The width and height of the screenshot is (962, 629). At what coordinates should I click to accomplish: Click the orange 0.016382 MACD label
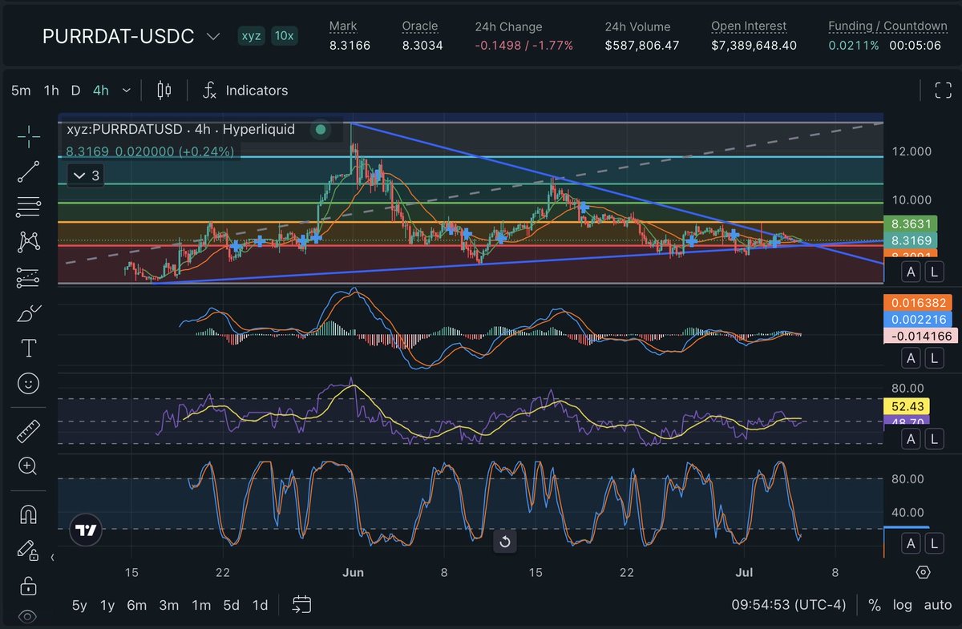point(920,303)
